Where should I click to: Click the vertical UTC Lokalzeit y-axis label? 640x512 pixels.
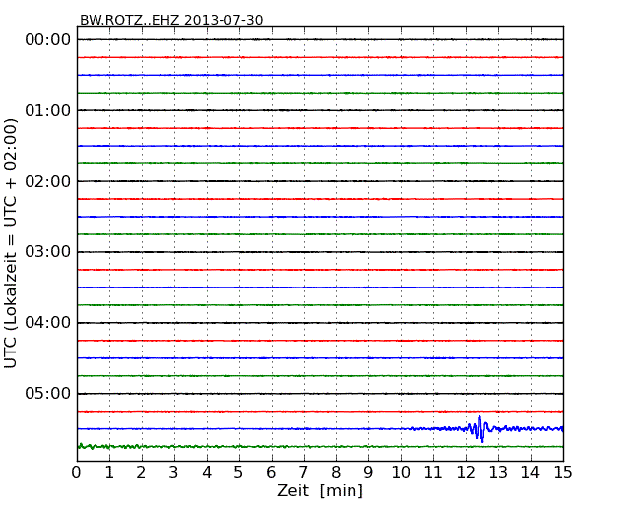tap(12, 243)
